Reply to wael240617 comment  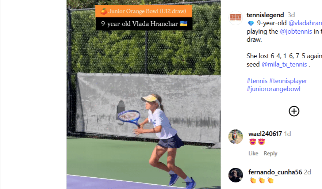pyautogui.click(x=271, y=154)
